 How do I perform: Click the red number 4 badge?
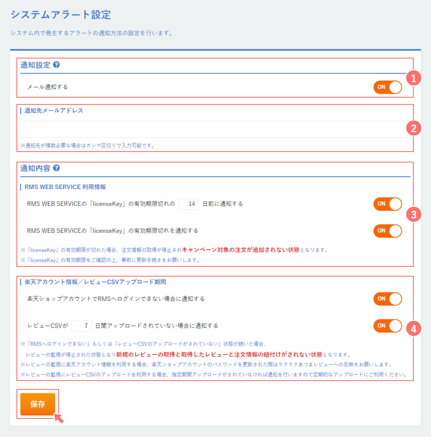pos(413,328)
